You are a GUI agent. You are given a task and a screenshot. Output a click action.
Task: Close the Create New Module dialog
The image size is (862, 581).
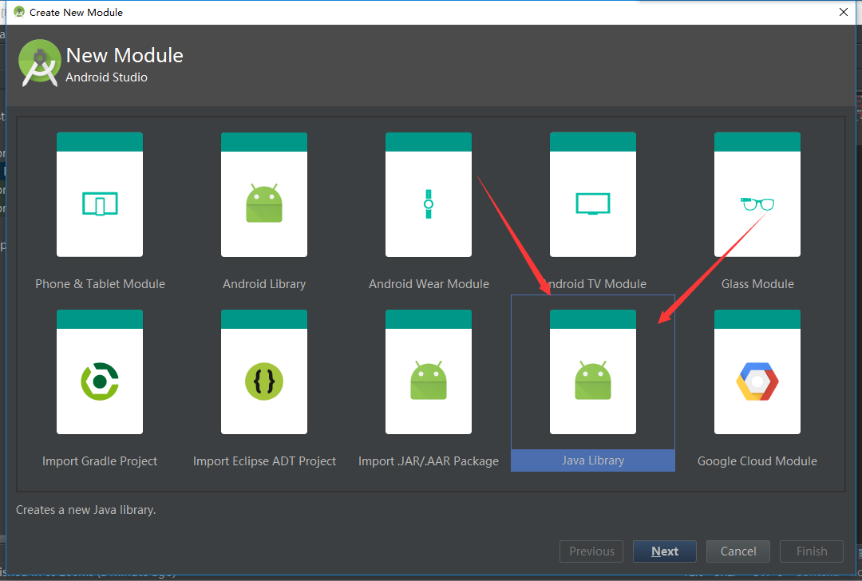click(x=844, y=12)
